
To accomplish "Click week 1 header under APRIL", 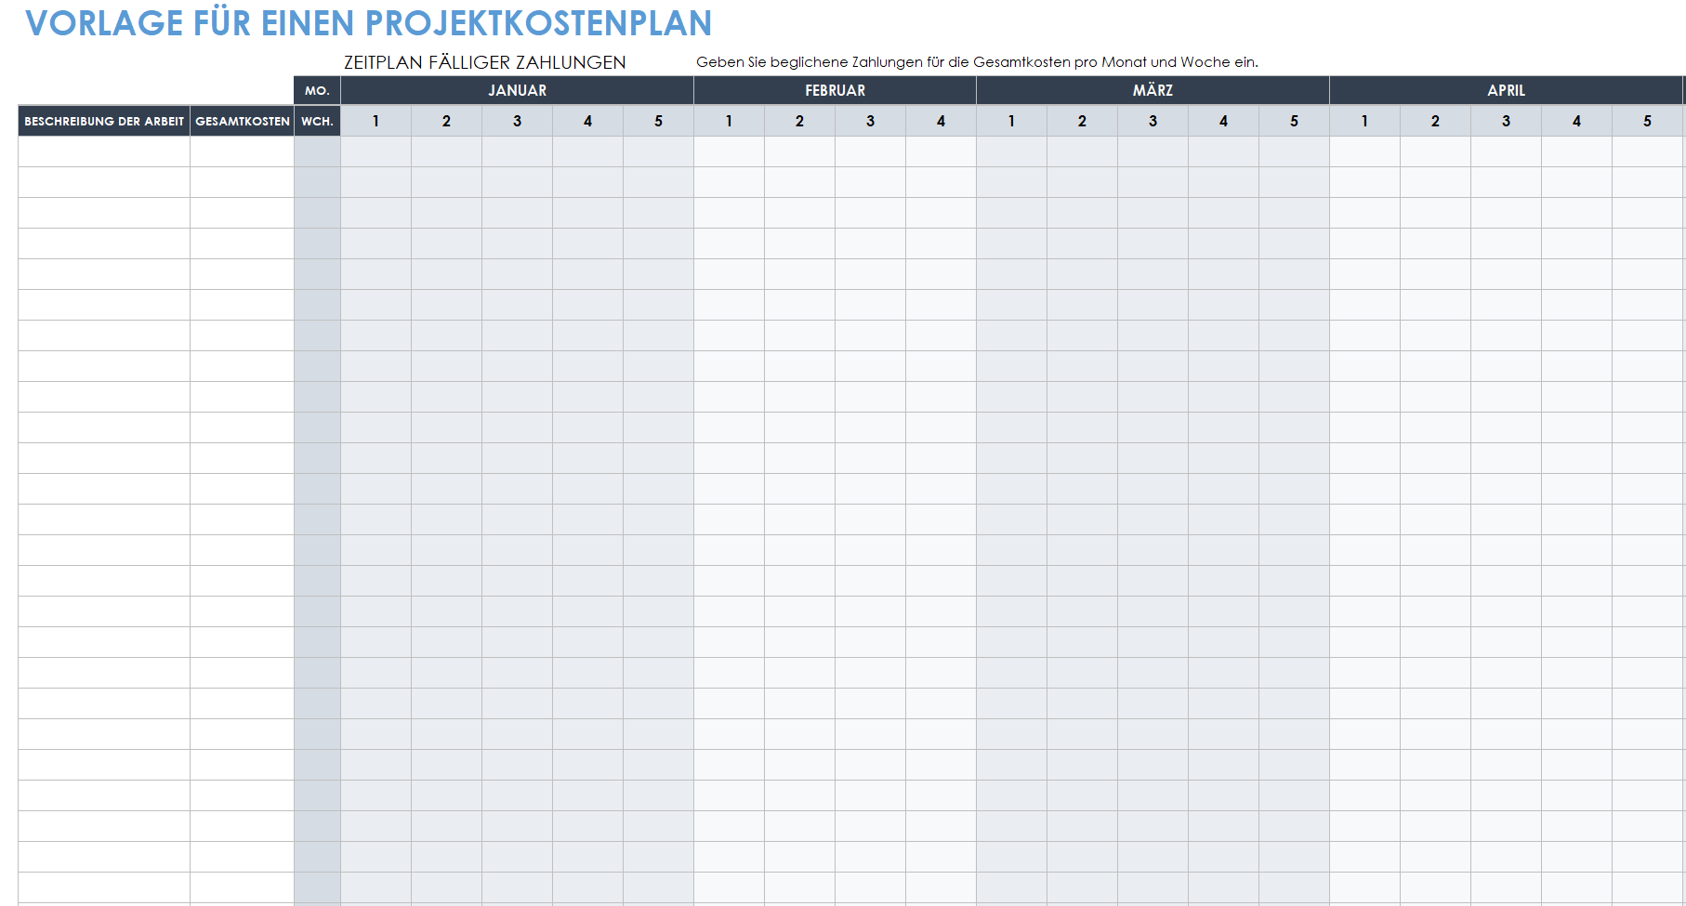I will [x=1364, y=121].
